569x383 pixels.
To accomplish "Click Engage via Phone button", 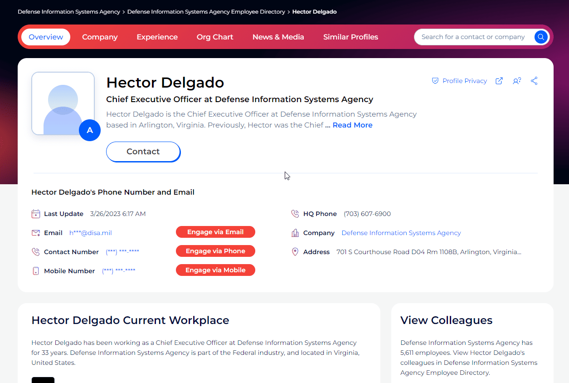I will (x=215, y=251).
